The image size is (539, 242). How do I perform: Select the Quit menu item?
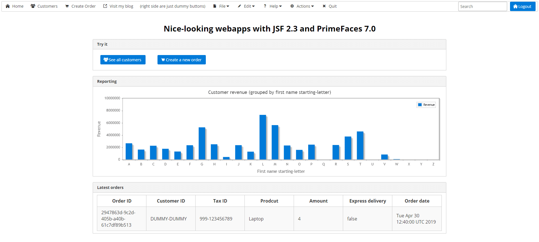[329, 6]
